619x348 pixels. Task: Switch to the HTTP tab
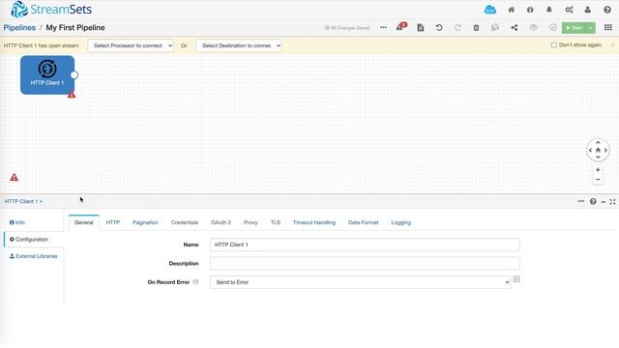pos(113,222)
